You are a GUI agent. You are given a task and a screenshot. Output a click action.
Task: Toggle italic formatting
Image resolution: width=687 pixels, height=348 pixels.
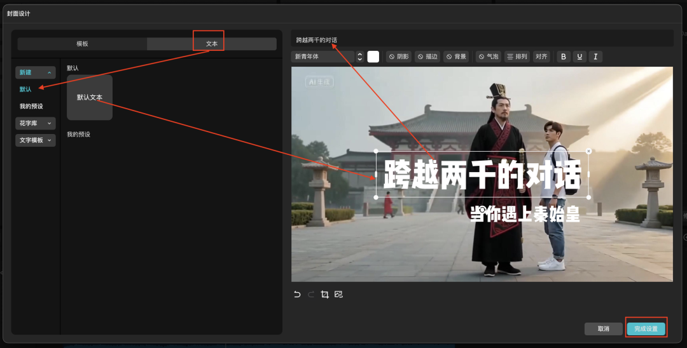[x=595, y=57]
